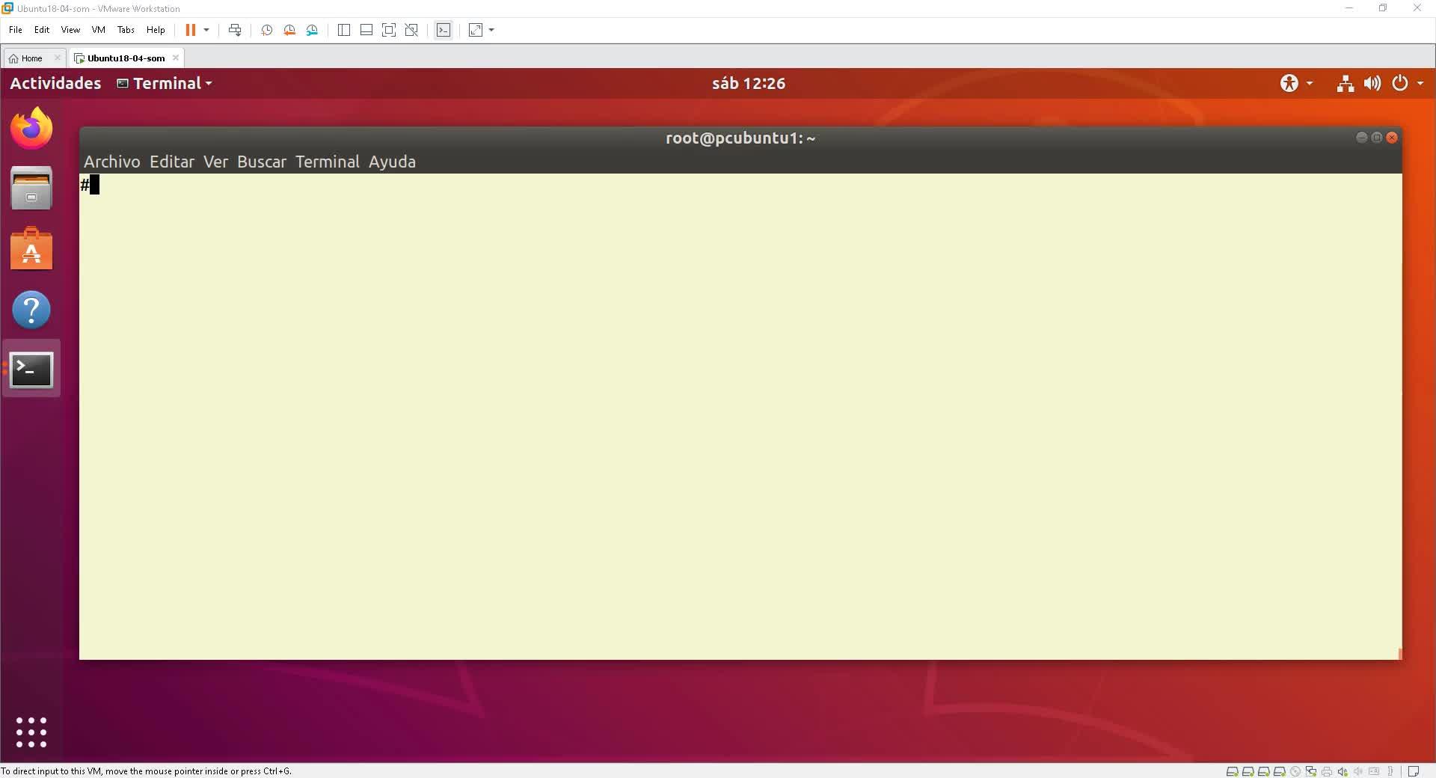This screenshot has height=778, width=1436.
Task: Open the Help app in the dock
Action: [x=31, y=309]
